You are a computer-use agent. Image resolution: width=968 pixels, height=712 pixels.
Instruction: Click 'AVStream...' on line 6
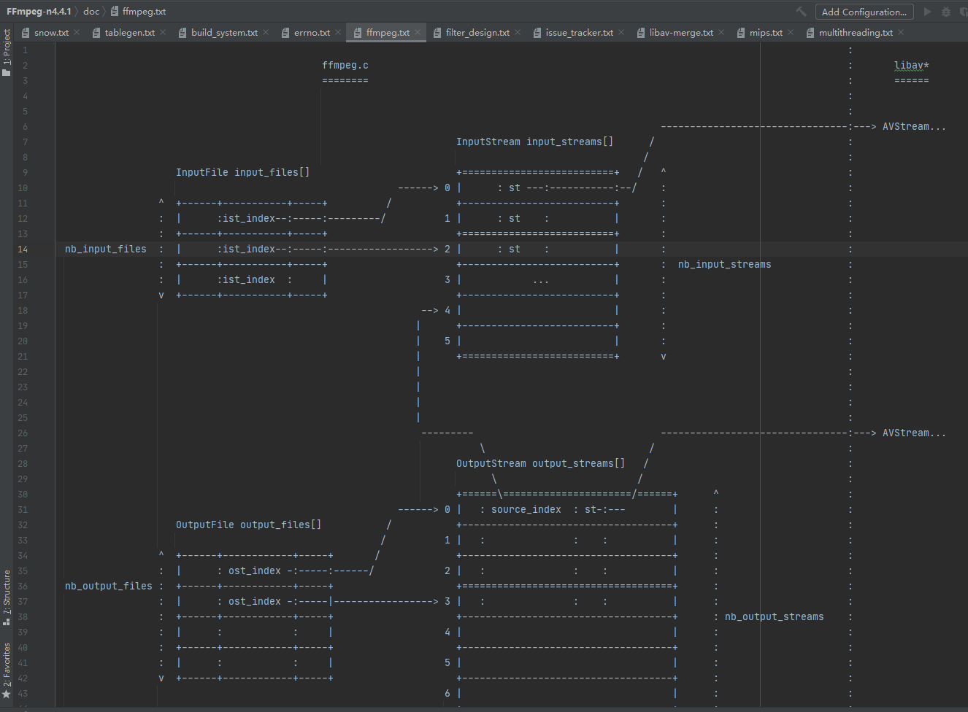point(915,126)
